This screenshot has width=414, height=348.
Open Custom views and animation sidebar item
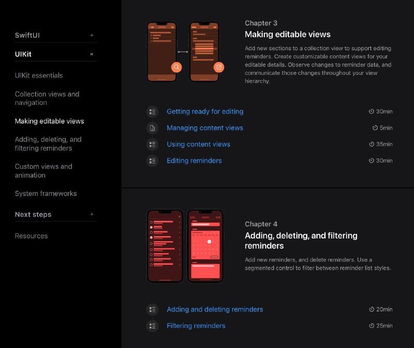[43, 171]
